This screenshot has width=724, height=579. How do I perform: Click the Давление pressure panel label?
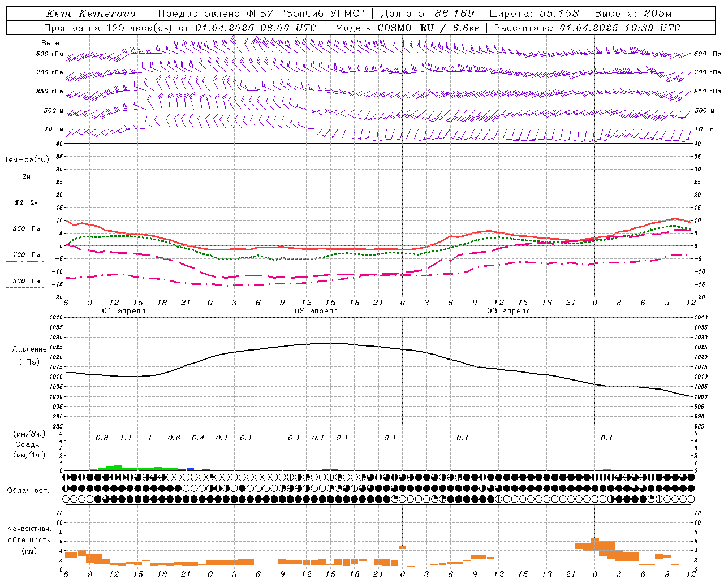coord(29,349)
